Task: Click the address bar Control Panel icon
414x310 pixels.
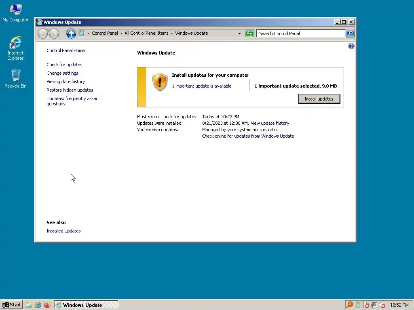Action: click(82, 33)
